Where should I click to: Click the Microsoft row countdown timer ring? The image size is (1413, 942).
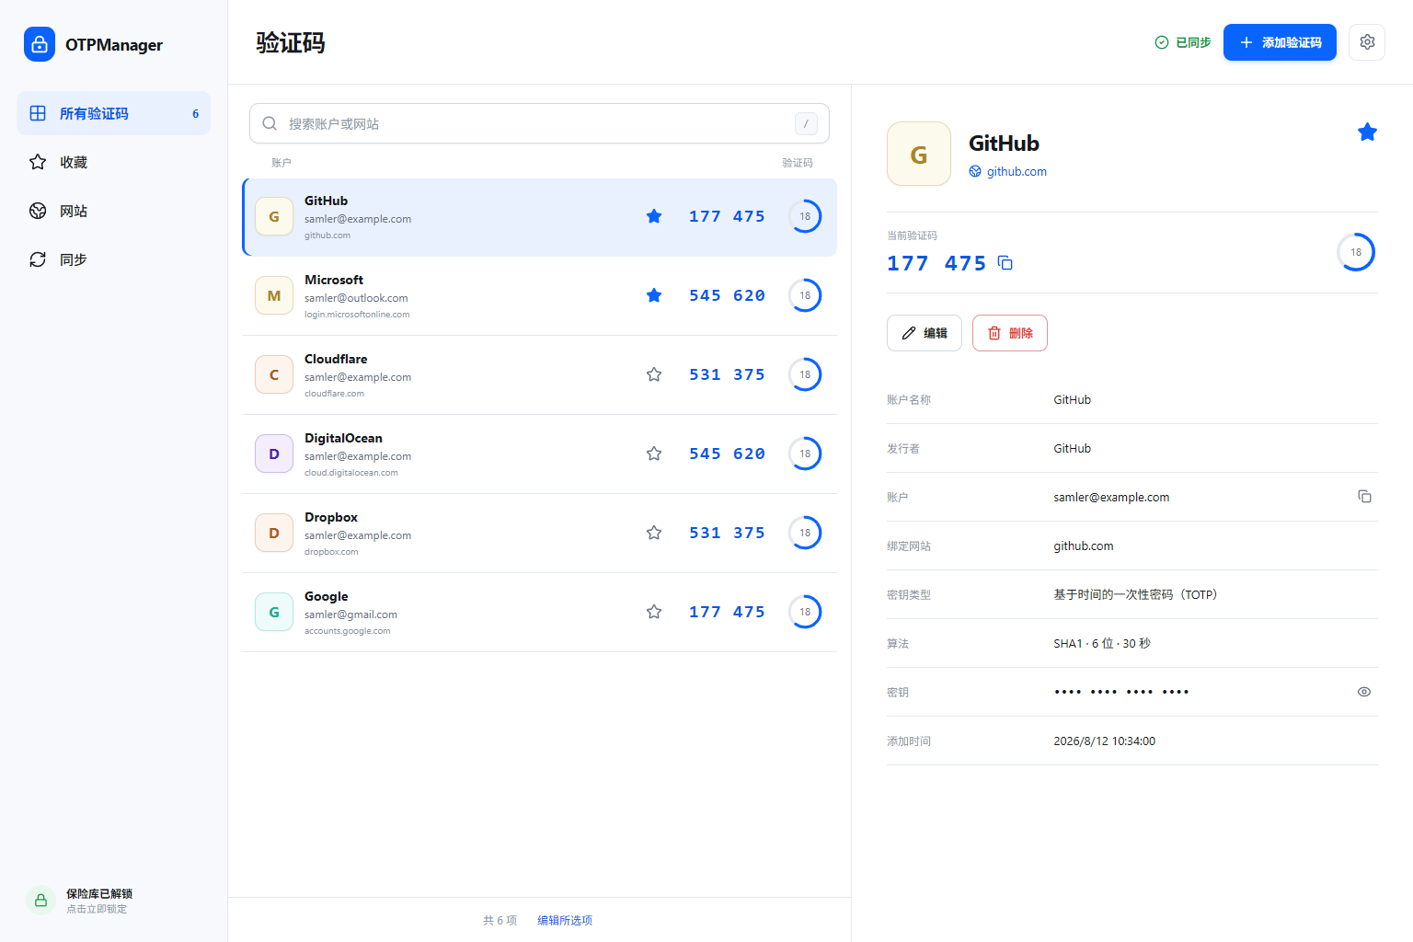805,295
